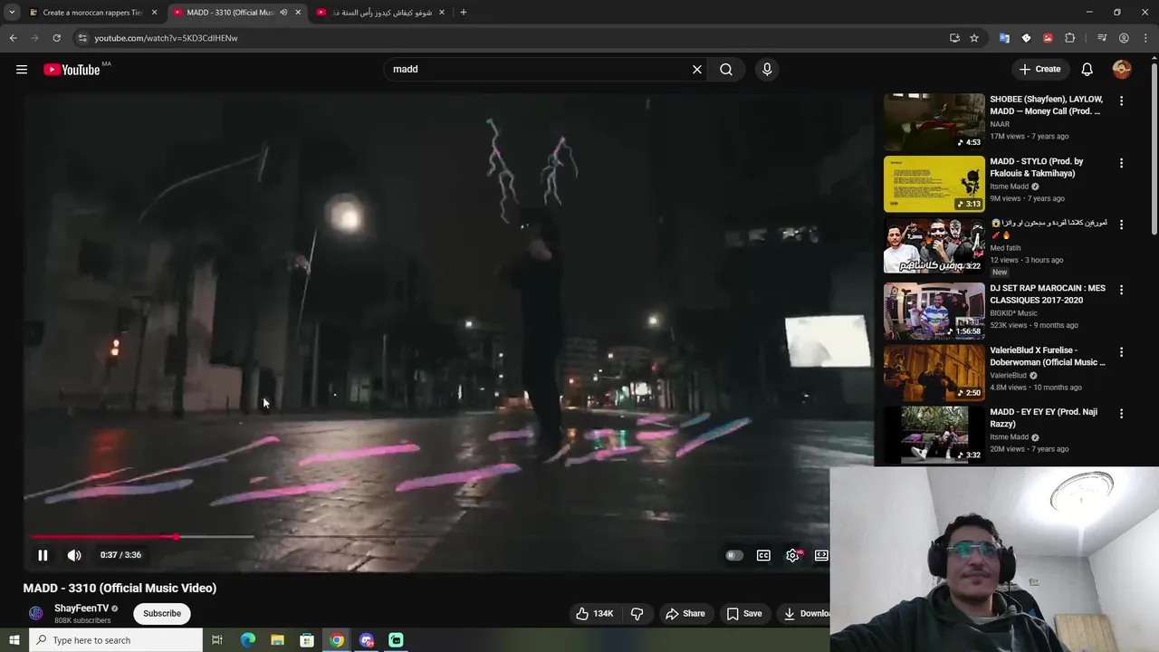The width and height of the screenshot is (1159, 652).
Task: Clear the search box with X
Action: (697, 70)
